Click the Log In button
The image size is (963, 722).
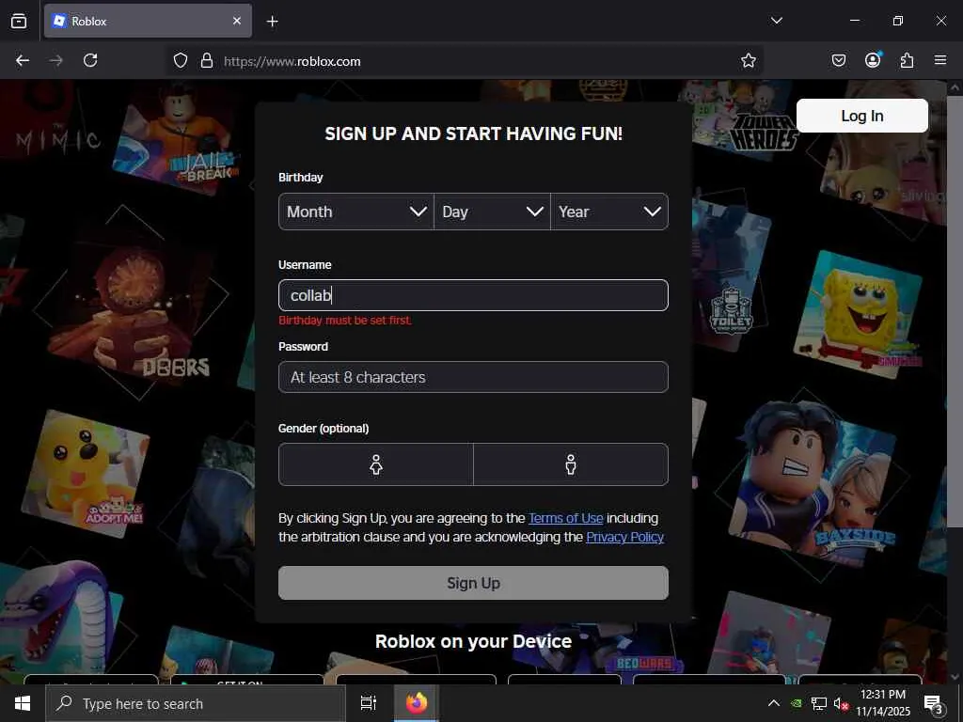[x=861, y=116]
